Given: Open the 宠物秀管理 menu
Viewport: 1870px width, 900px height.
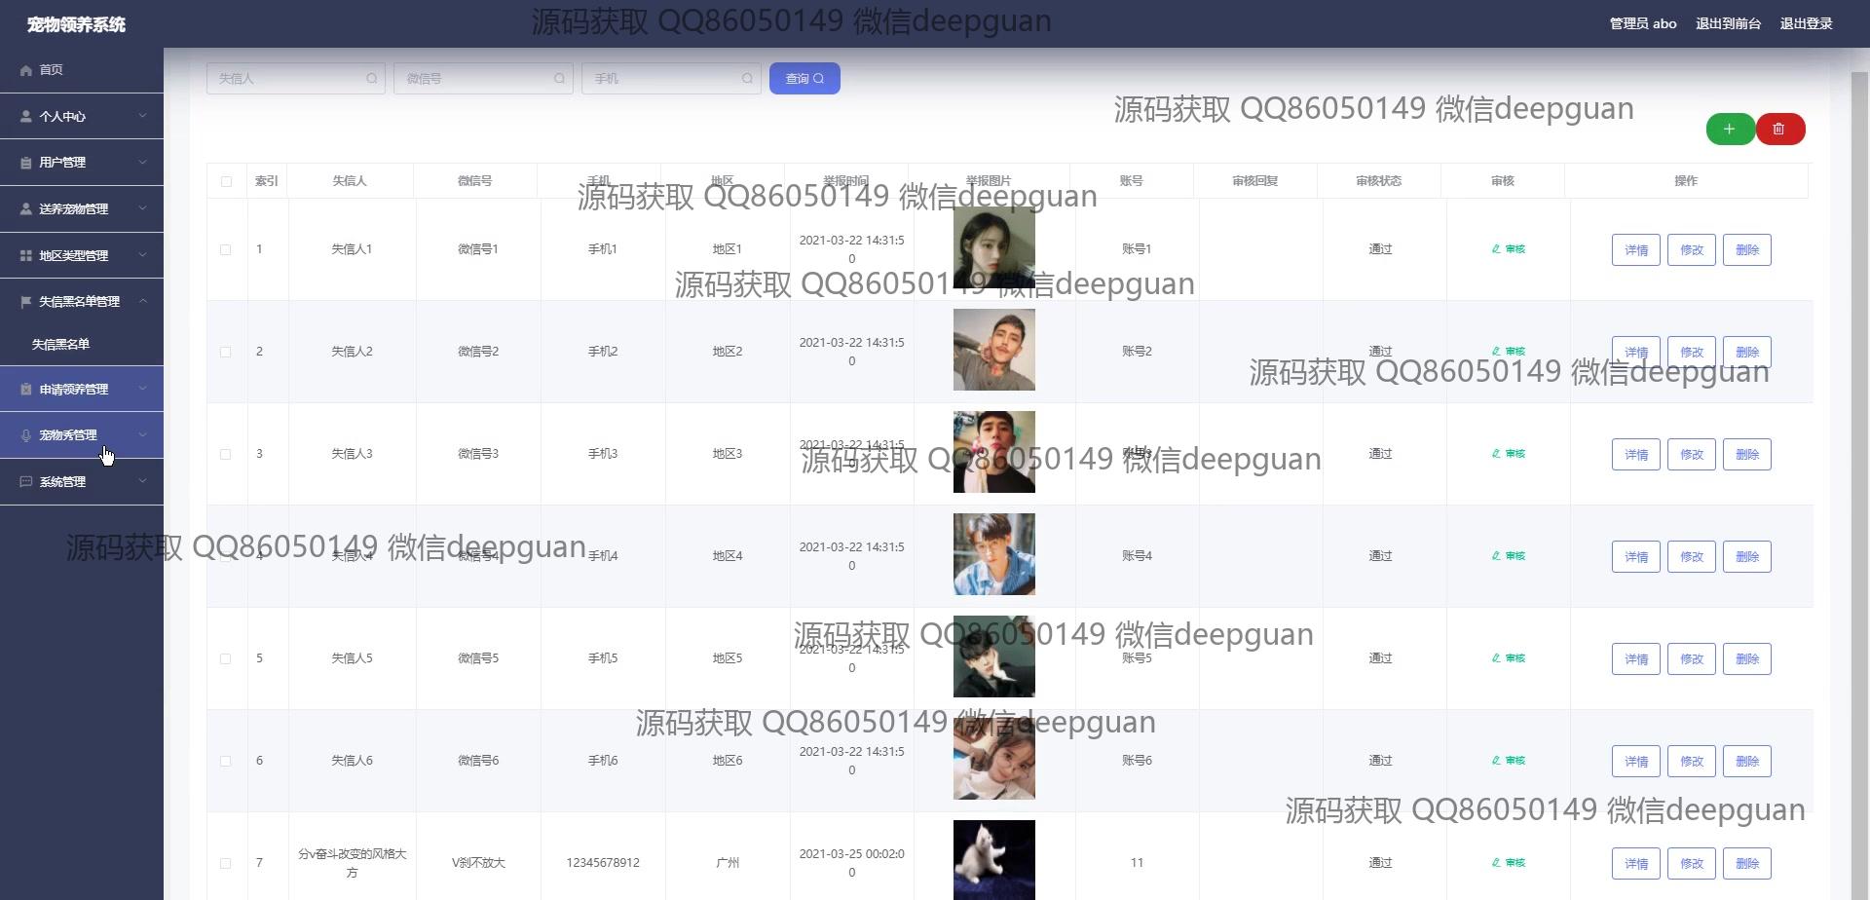Looking at the screenshot, I should [x=82, y=435].
